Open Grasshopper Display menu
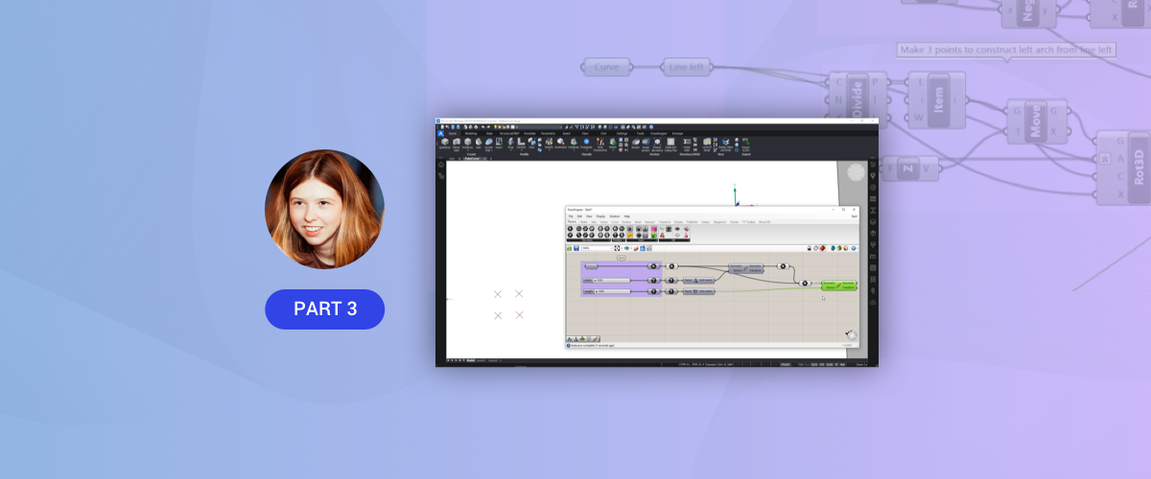The width and height of the screenshot is (1151, 479). (600, 217)
